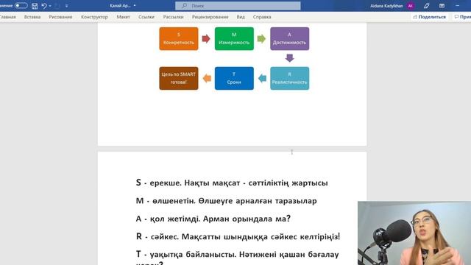The height and width of the screenshot is (265, 471).
Task: Go to the Ссылки tab
Action: pos(146,17)
